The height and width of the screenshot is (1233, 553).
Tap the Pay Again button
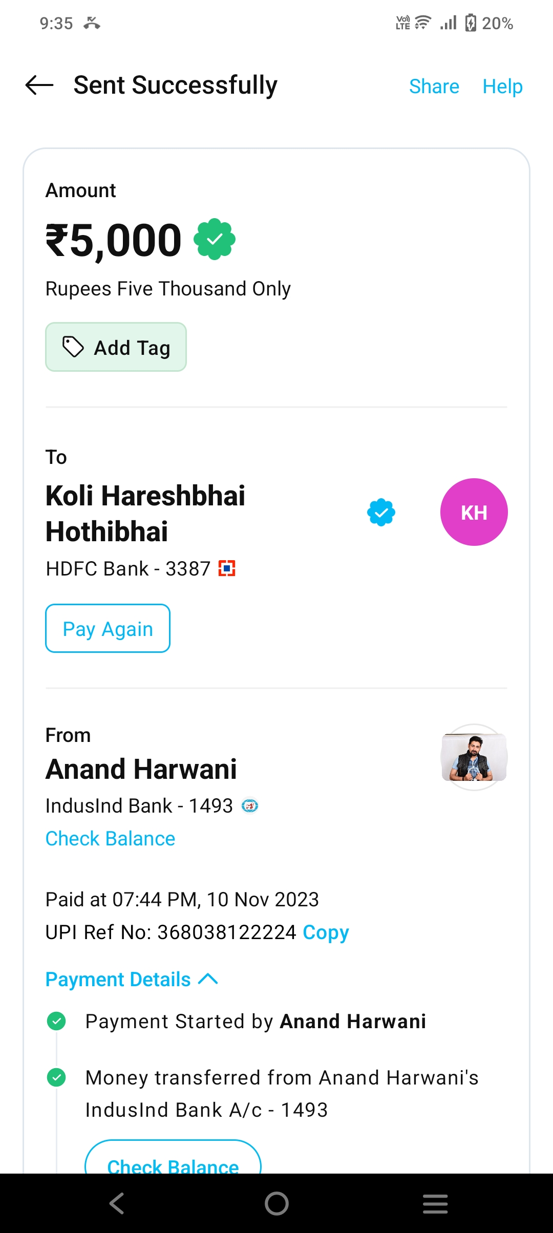pyautogui.click(x=108, y=628)
